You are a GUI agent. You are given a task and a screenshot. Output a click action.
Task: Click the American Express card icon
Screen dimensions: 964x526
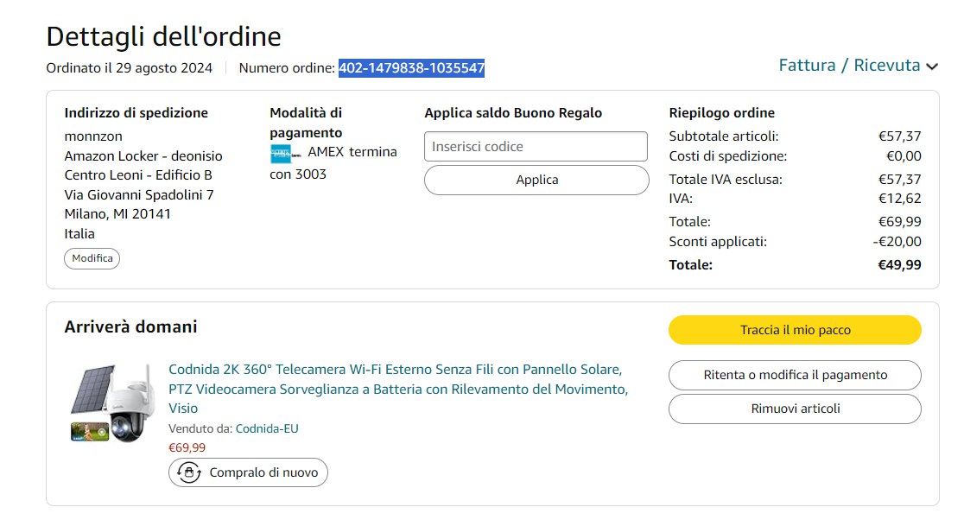tap(282, 155)
